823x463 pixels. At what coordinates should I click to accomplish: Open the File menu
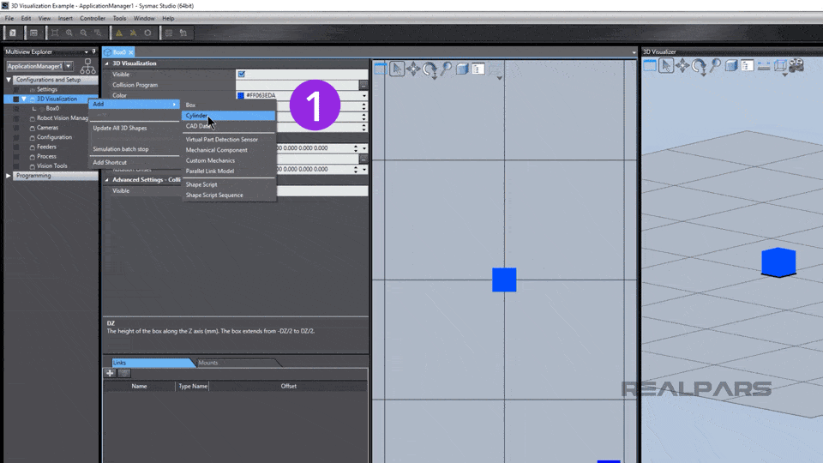pyautogui.click(x=9, y=18)
